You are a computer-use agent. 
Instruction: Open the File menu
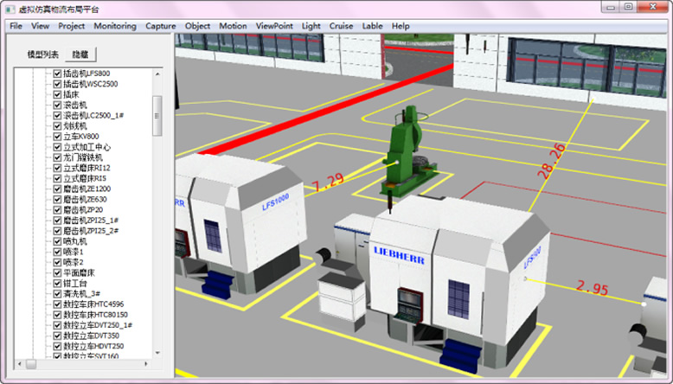coord(16,26)
